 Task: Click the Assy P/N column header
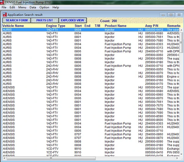[x=151, y=26]
